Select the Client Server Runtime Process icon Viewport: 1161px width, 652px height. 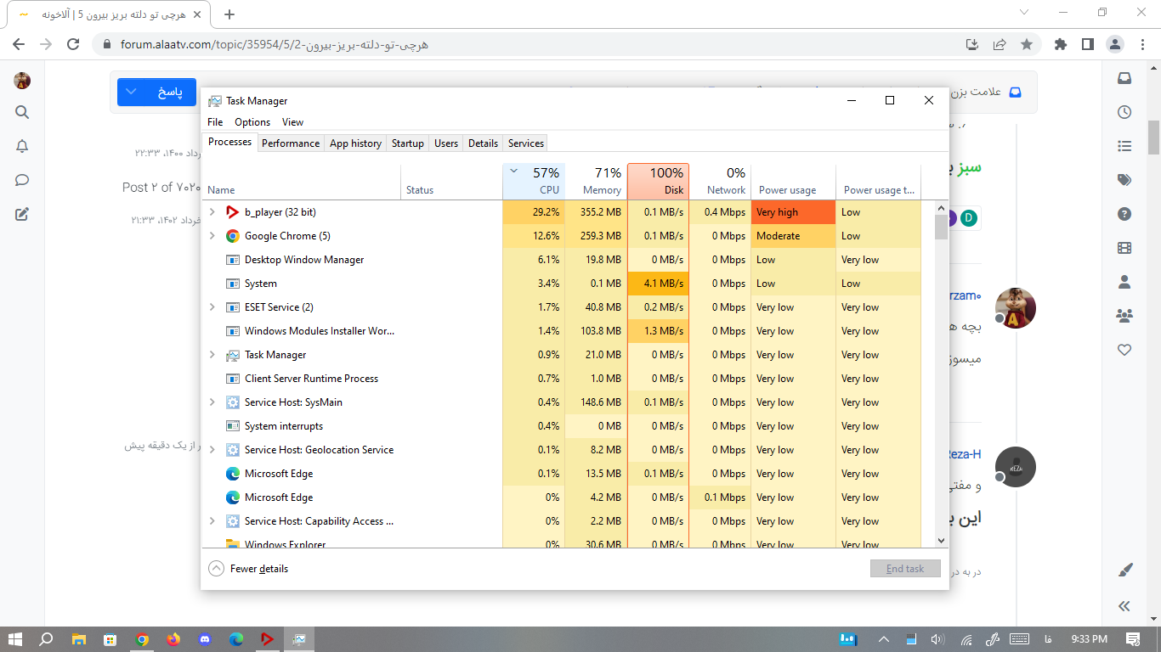(233, 379)
